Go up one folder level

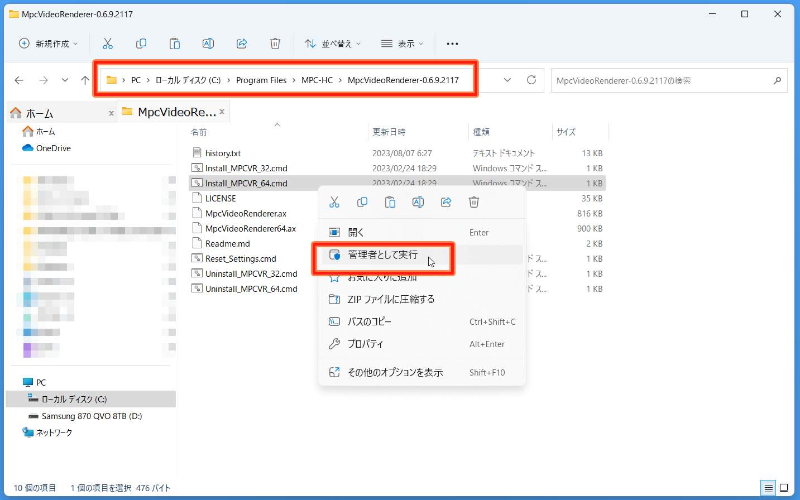[85, 80]
